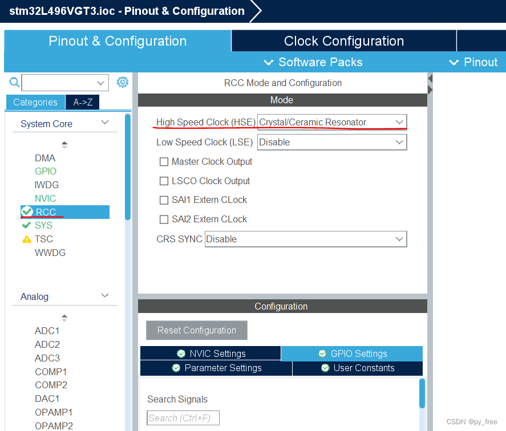Toggle SAI1 Extern CLock checkbox

(x=164, y=200)
